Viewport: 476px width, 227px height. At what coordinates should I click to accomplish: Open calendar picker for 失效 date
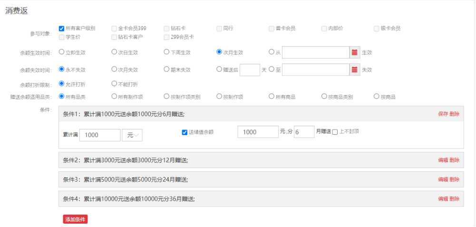(x=355, y=69)
